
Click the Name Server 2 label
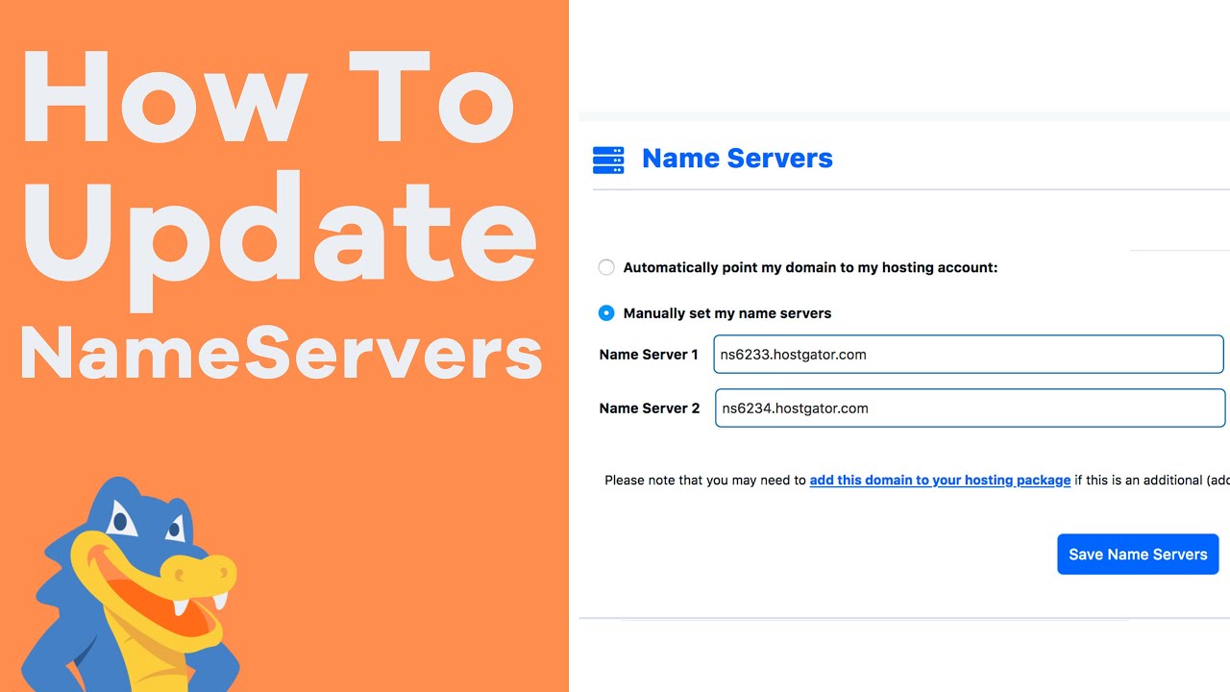coord(650,408)
